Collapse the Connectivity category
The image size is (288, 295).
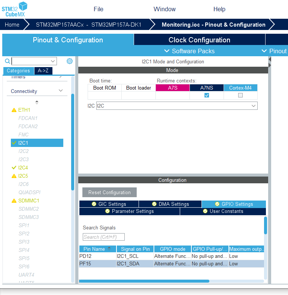point(61,91)
